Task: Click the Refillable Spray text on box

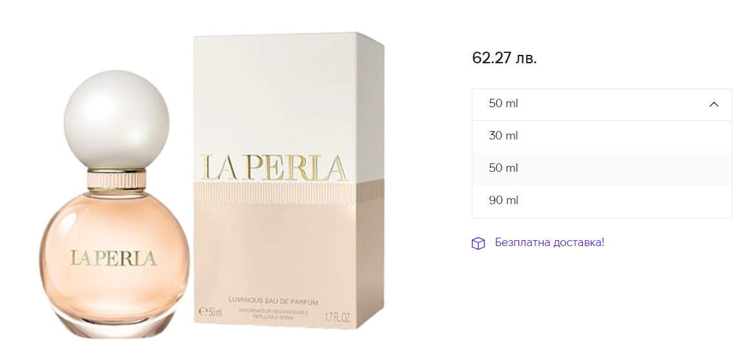Action: 274,317
